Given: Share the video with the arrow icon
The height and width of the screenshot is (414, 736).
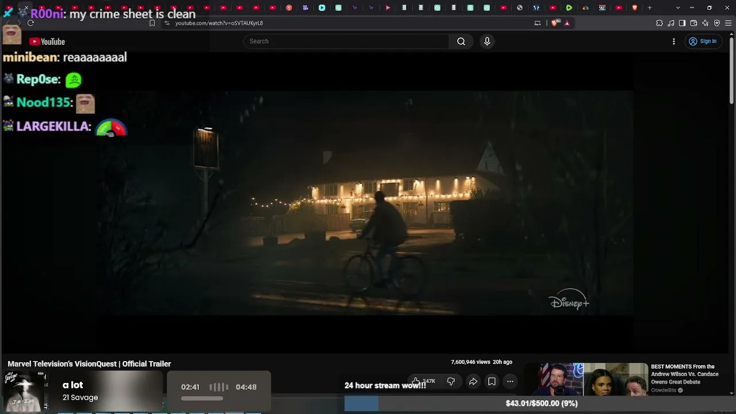Looking at the screenshot, I should (x=473, y=381).
